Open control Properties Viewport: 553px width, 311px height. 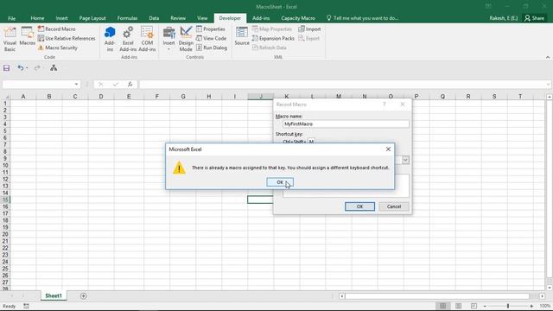pos(211,29)
